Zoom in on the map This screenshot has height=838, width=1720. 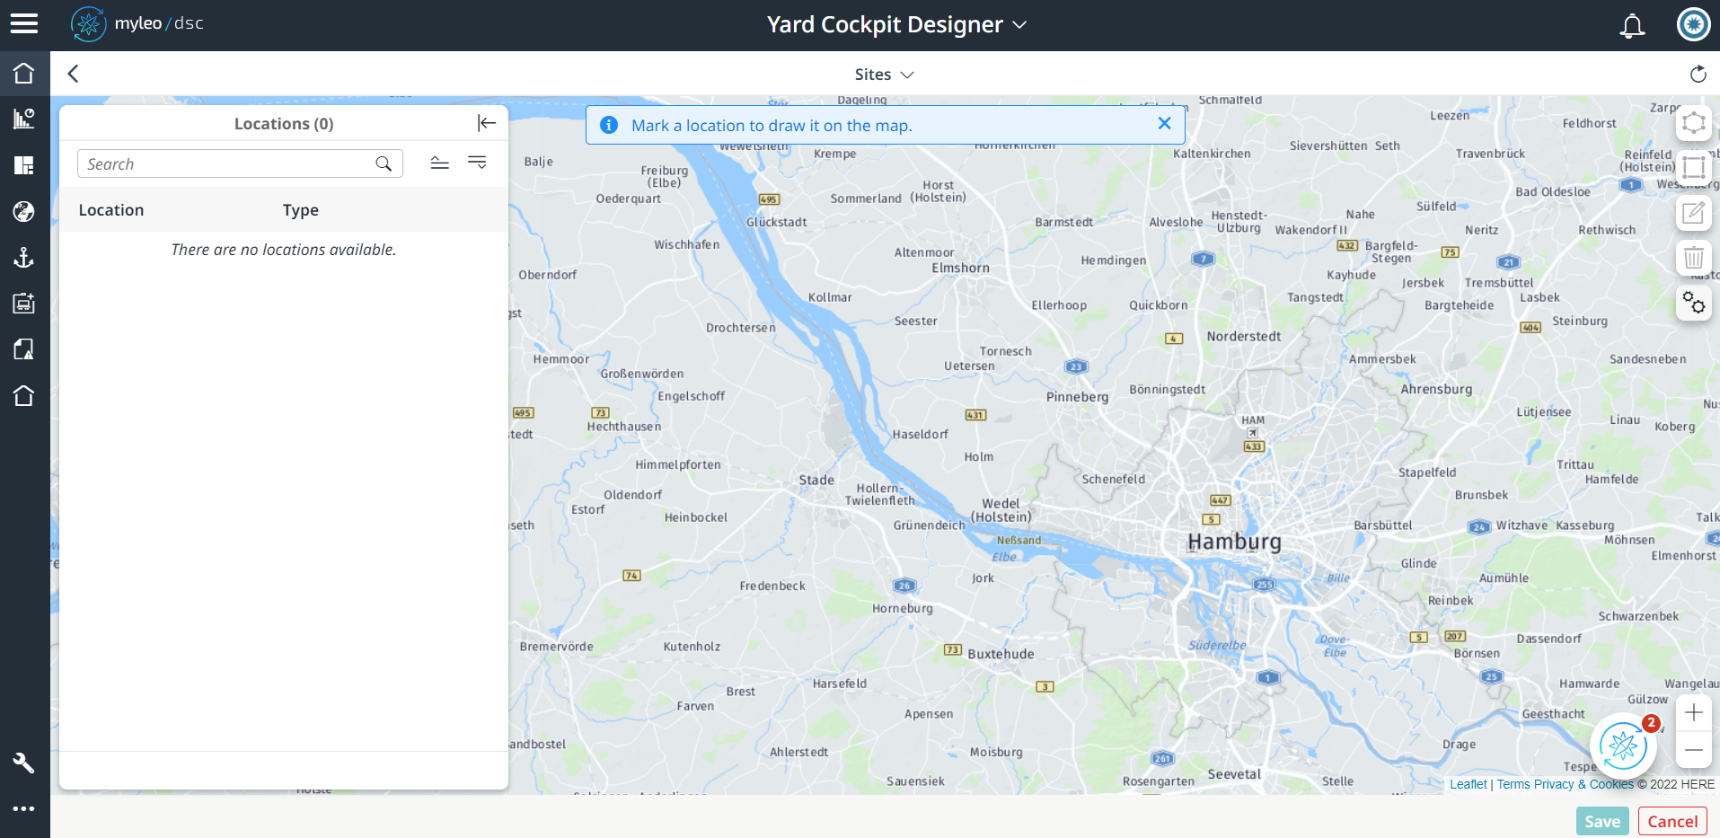(x=1693, y=712)
